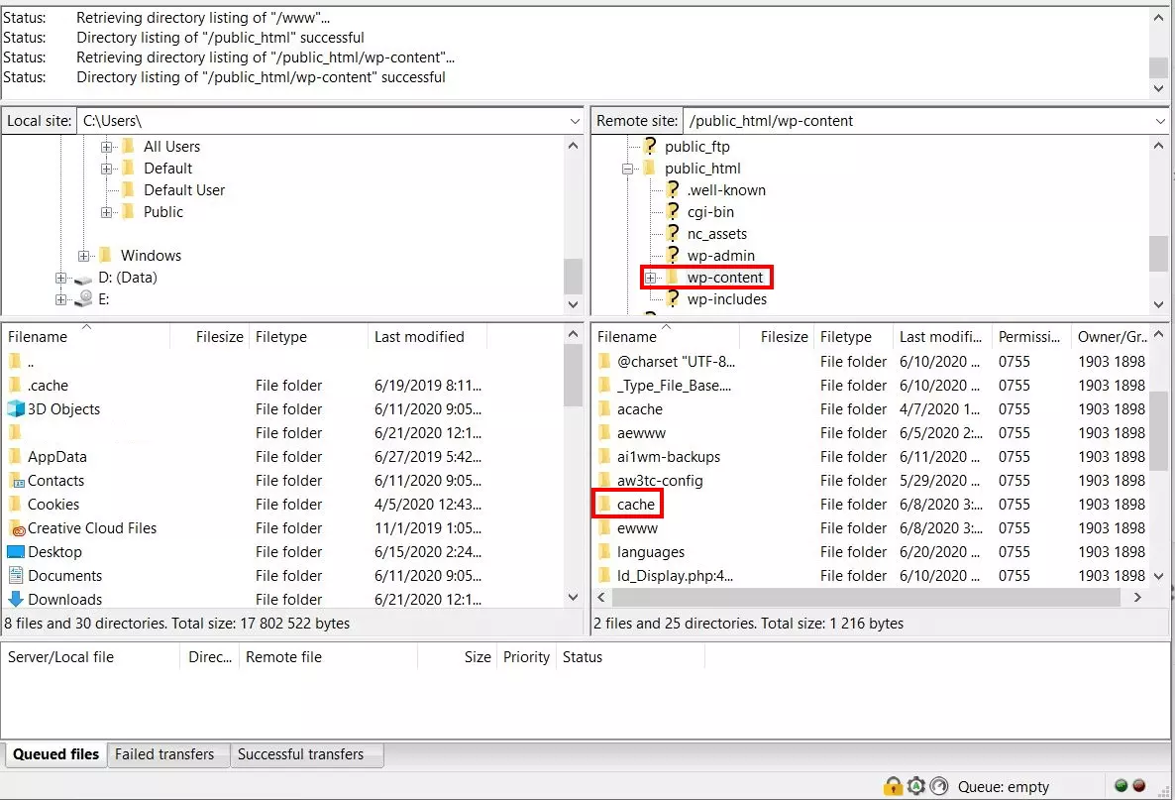The width and height of the screenshot is (1175, 800).
Task: Expand the All Users tree node
Action: pyautogui.click(x=106, y=147)
